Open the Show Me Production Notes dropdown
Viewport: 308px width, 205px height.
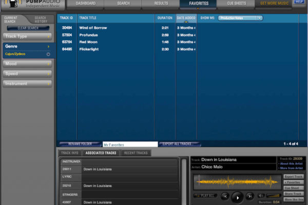[240, 18]
